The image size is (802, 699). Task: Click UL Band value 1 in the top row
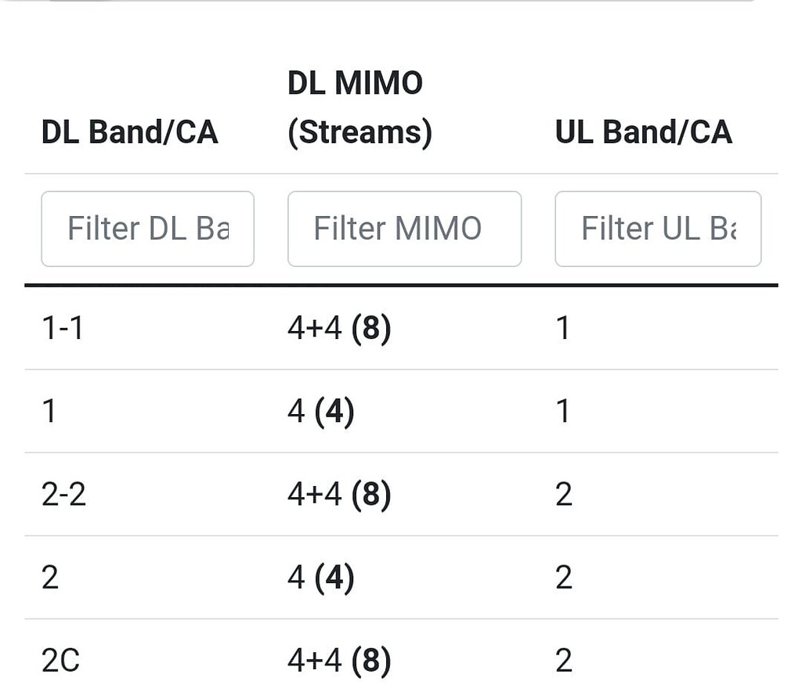(562, 328)
